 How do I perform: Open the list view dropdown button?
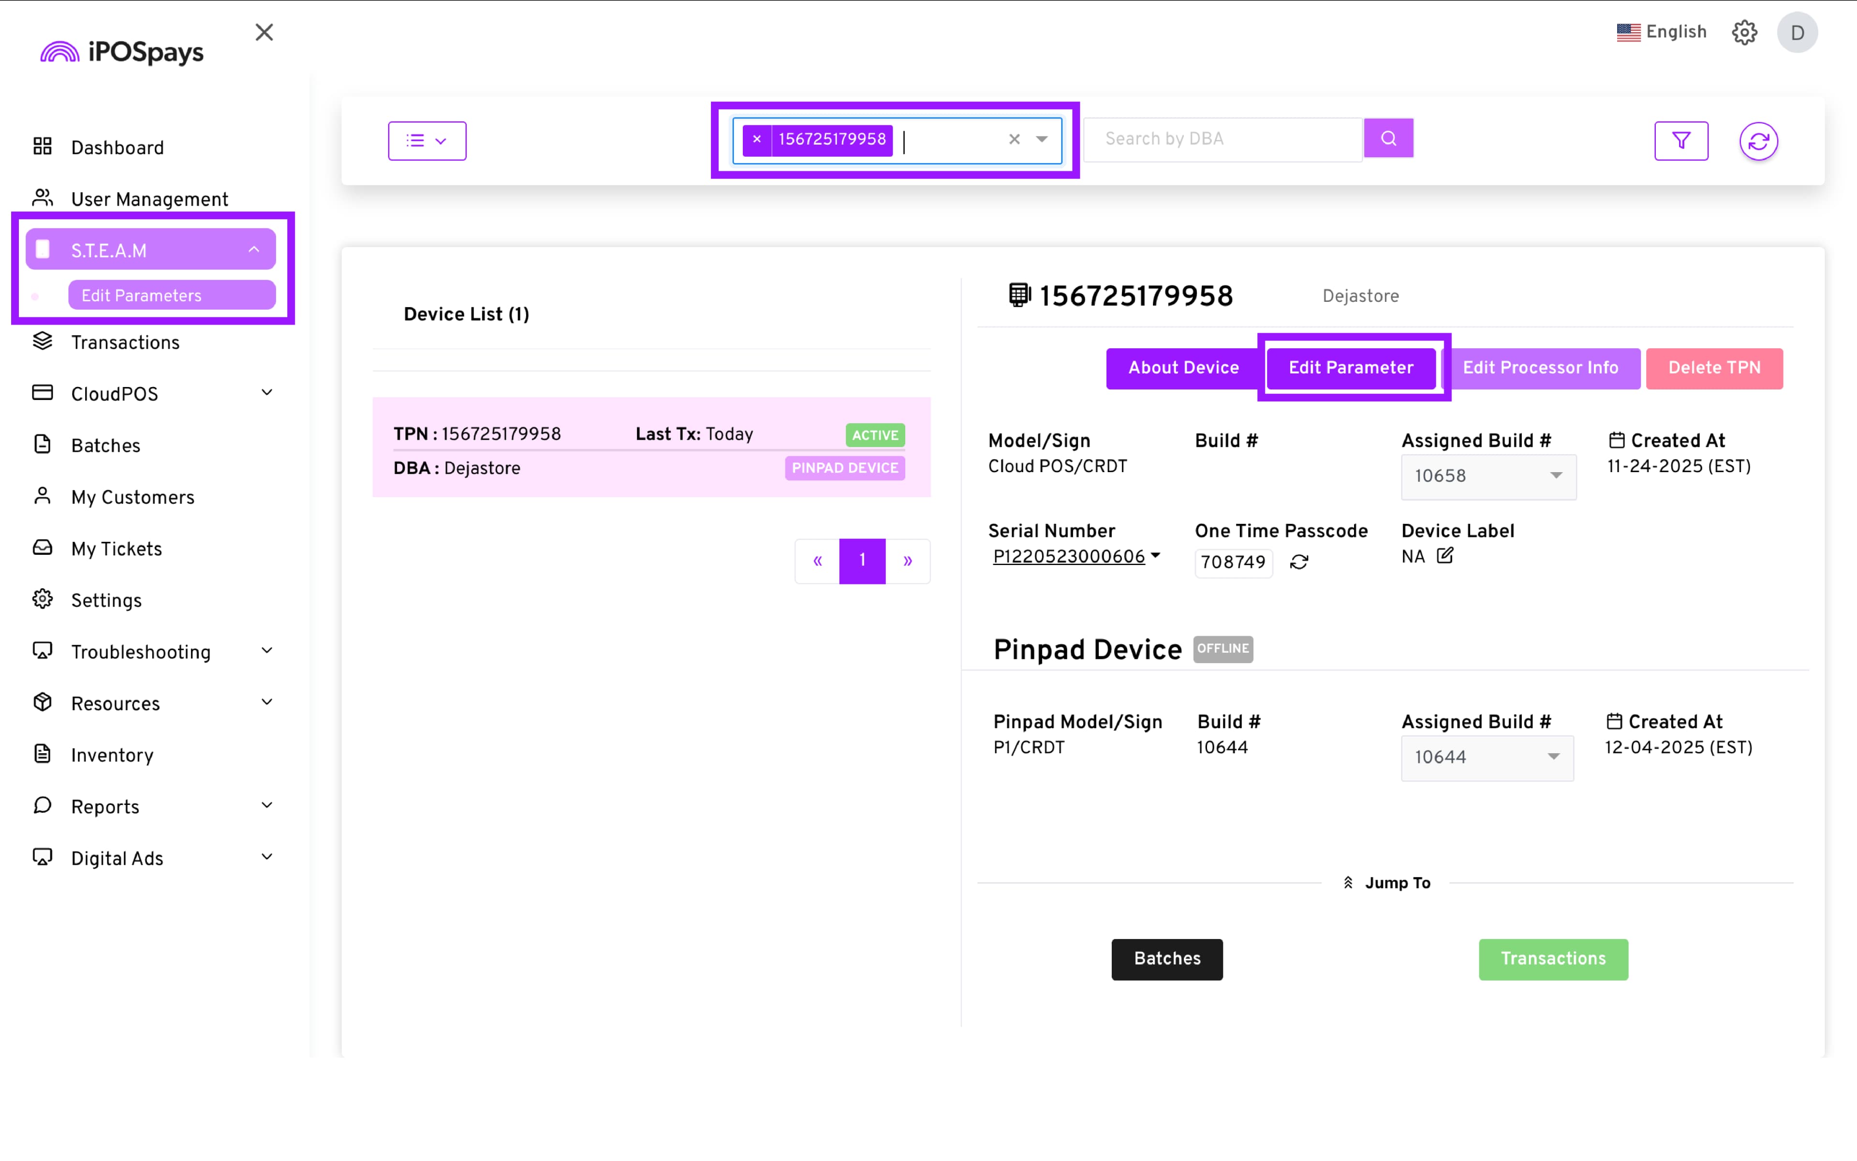click(x=427, y=140)
